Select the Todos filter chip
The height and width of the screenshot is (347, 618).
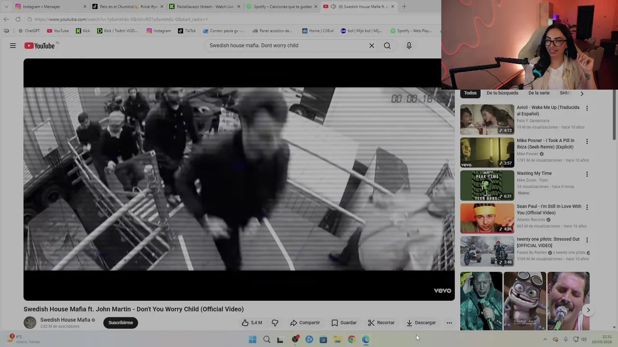[470, 93]
